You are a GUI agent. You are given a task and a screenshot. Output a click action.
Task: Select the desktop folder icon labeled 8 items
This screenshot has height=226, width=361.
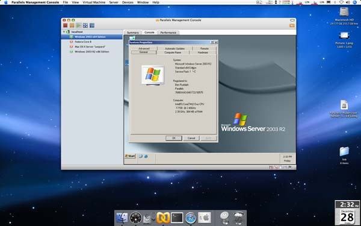pyautogui.click(x=344, y=151)
